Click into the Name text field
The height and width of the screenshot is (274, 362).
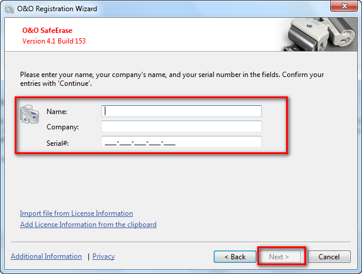pyautogui.click(x=181, y=111)
